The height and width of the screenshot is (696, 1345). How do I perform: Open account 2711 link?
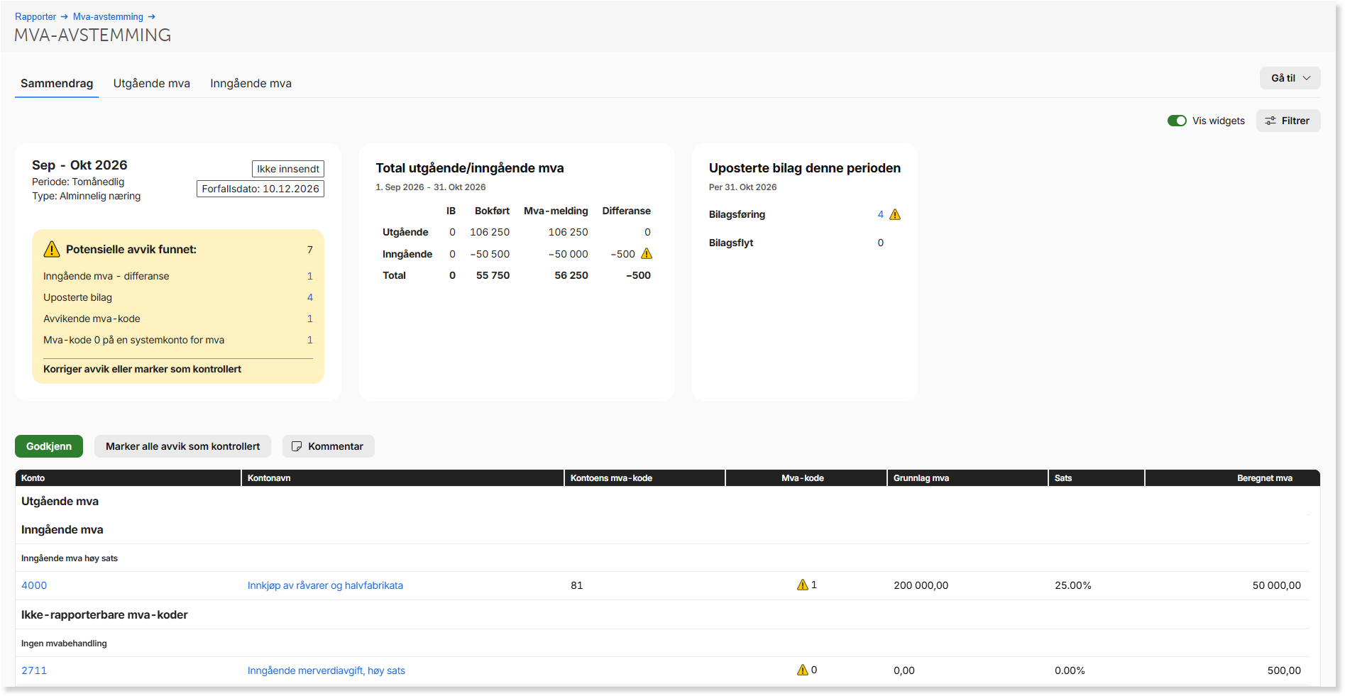(x=34, y=670)
